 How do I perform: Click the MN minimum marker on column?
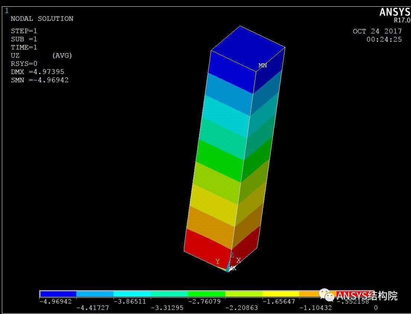(262, 65)
